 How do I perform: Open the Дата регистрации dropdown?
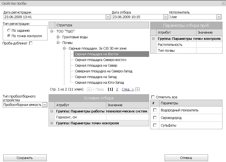coord(108,17)
